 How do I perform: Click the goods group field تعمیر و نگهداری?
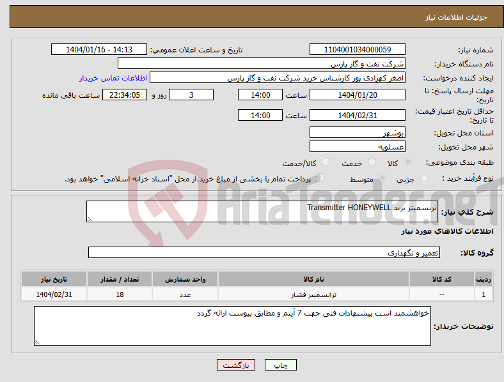pyautogui.click(x=264, y=252)
